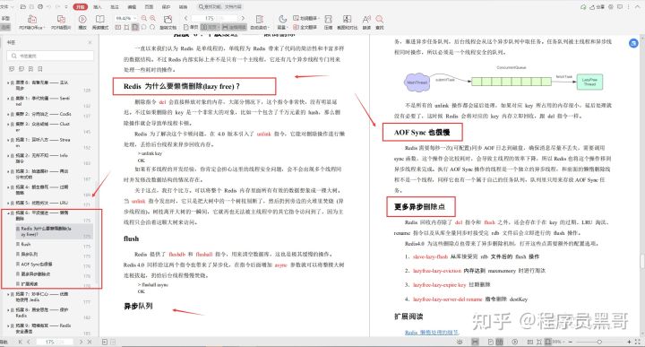Click the blue assistant icon at right edge

[x=634, y=43]
